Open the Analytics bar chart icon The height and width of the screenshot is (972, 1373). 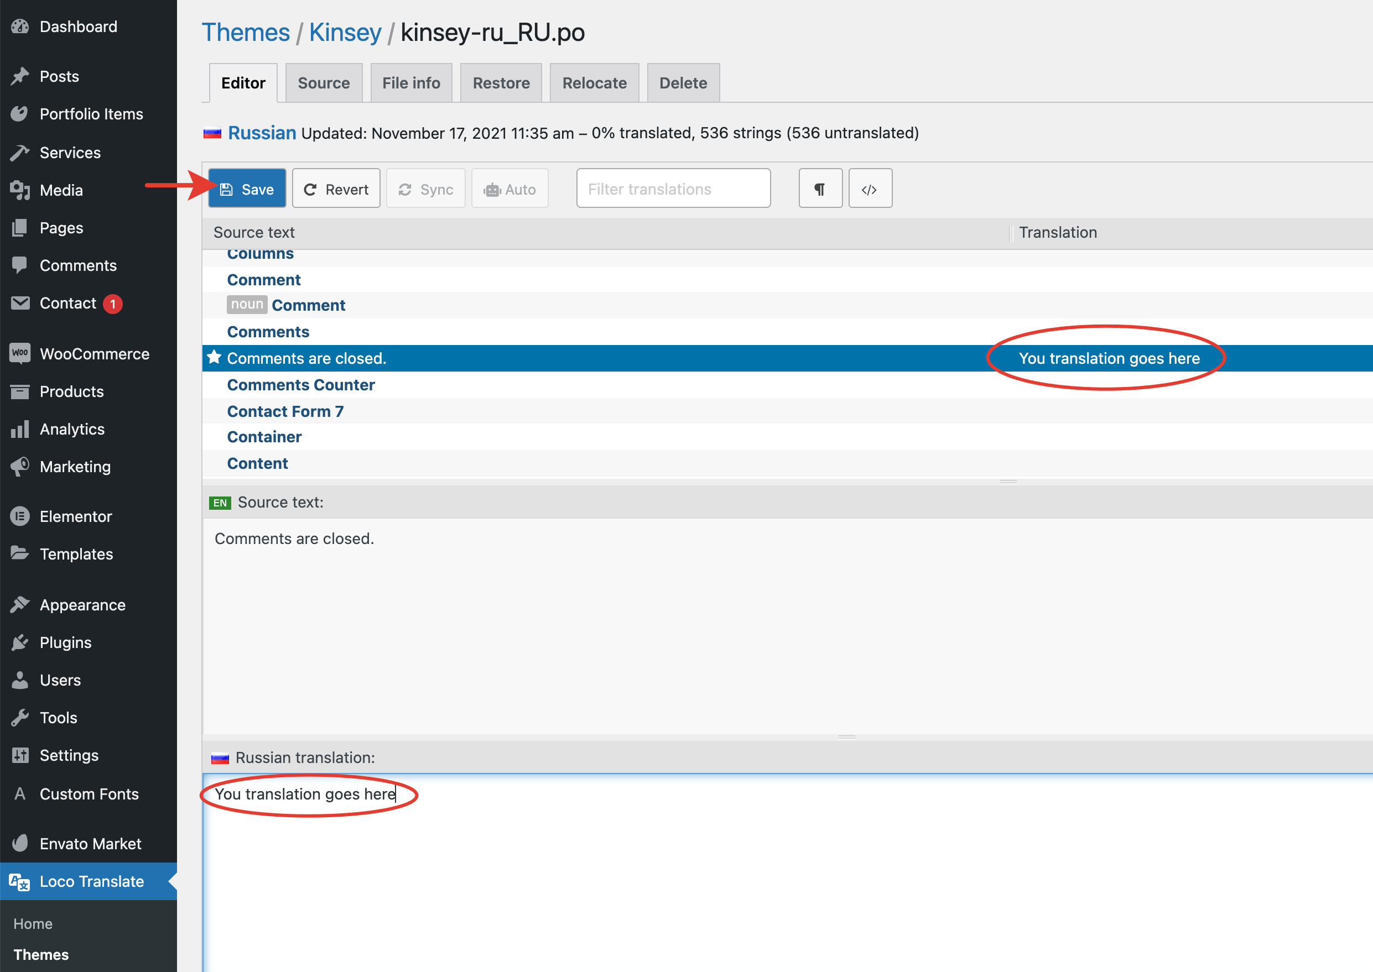20,429
